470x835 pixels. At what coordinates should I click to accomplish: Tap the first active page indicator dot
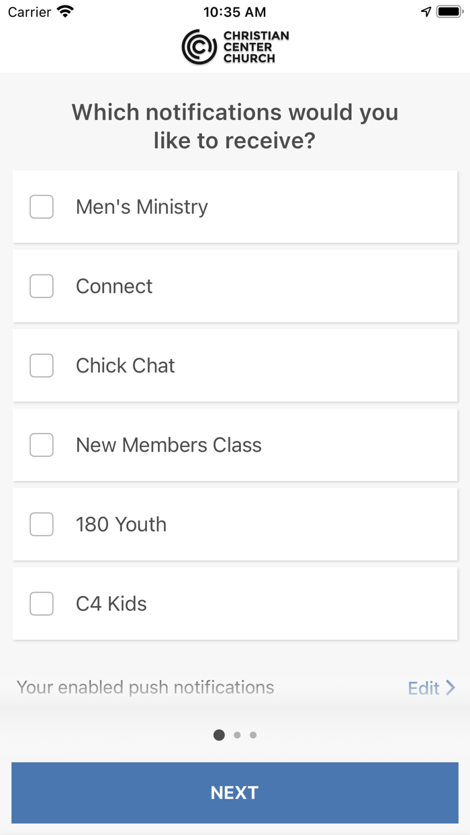[219, 735]
